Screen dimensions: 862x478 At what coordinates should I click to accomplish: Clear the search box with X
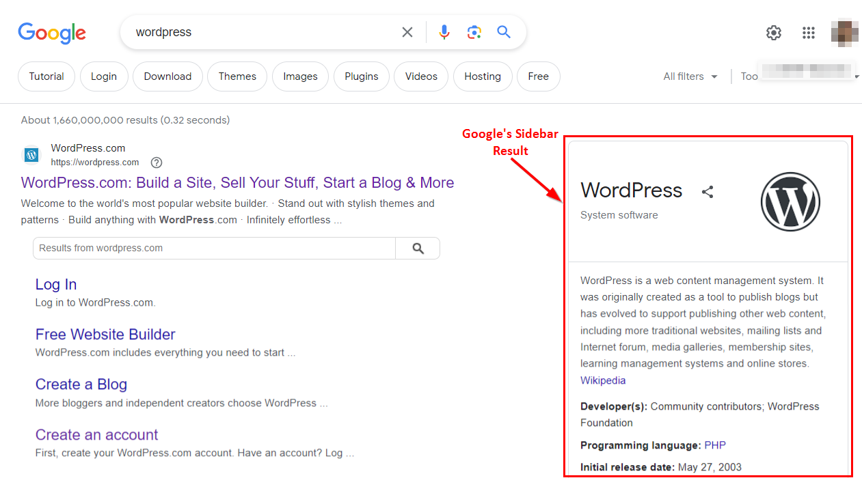point(407,32)
